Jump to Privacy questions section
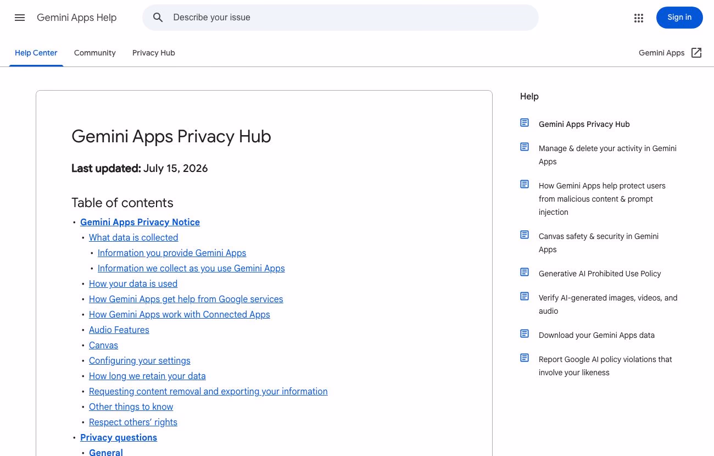The width and height of the screenshot is (714, 456). (x=119, y=437)
